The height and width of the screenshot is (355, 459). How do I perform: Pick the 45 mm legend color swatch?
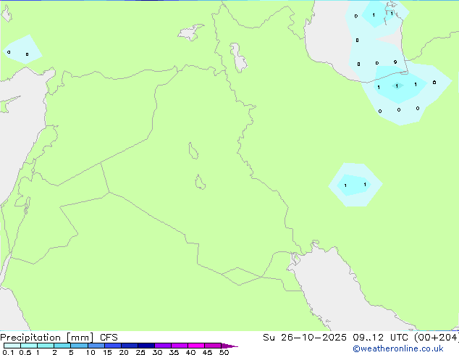213,346
